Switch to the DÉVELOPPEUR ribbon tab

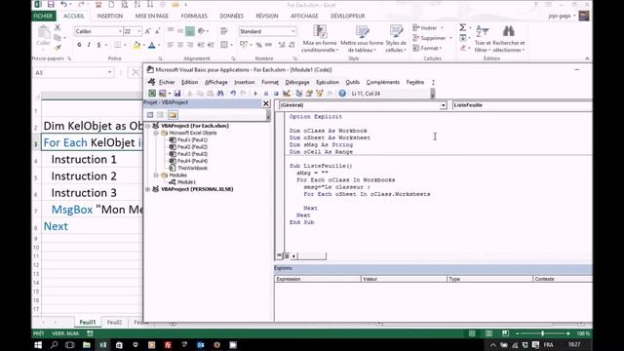[347, 16]
